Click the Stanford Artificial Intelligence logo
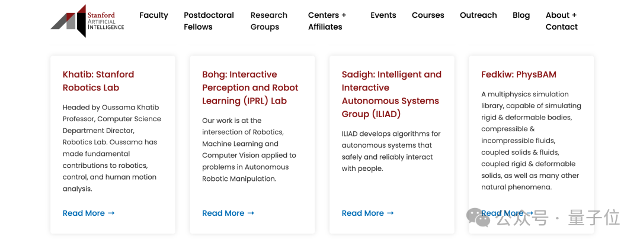The image size is (640, 243). click(87, 21)
